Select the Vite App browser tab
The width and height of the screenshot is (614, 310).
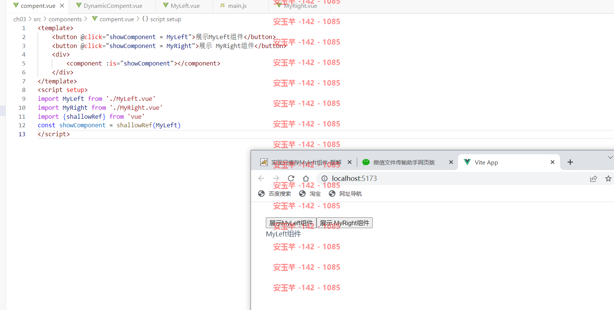(x=509, y=163)
